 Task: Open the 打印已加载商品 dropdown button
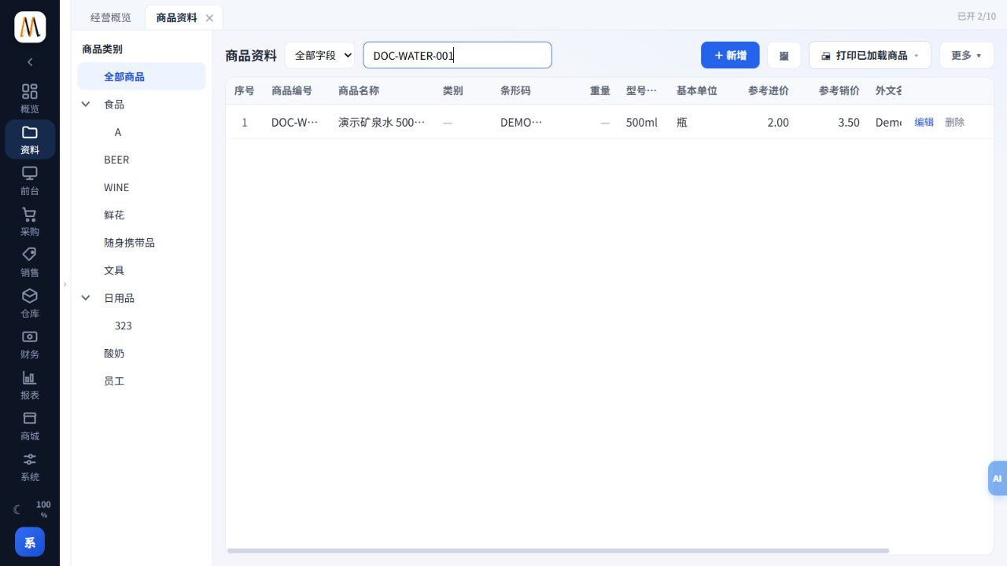point(869,55)
